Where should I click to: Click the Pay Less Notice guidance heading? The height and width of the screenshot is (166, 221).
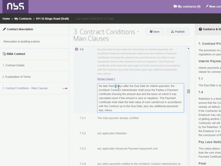pyautogui.click(x=210, y=142)
